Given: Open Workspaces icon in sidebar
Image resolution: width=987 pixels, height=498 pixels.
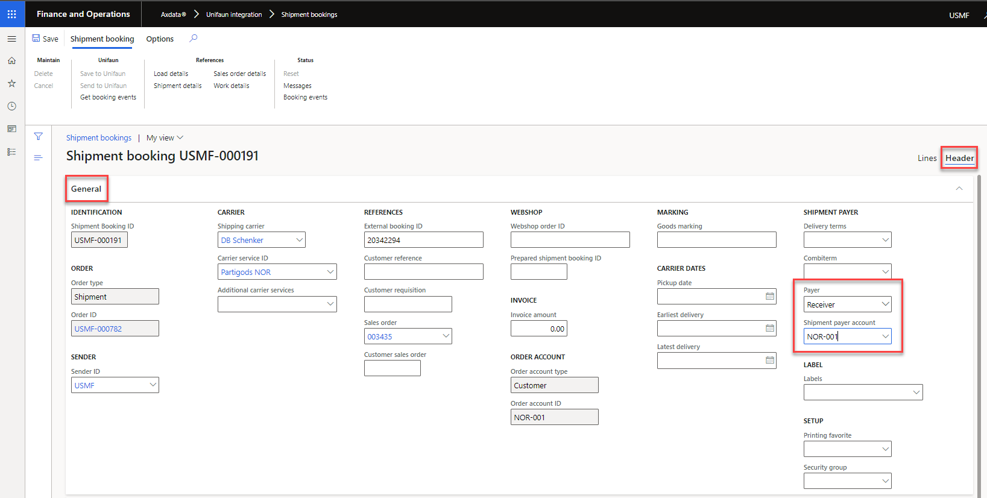Looking at the screenshot, I should point(11,129).
